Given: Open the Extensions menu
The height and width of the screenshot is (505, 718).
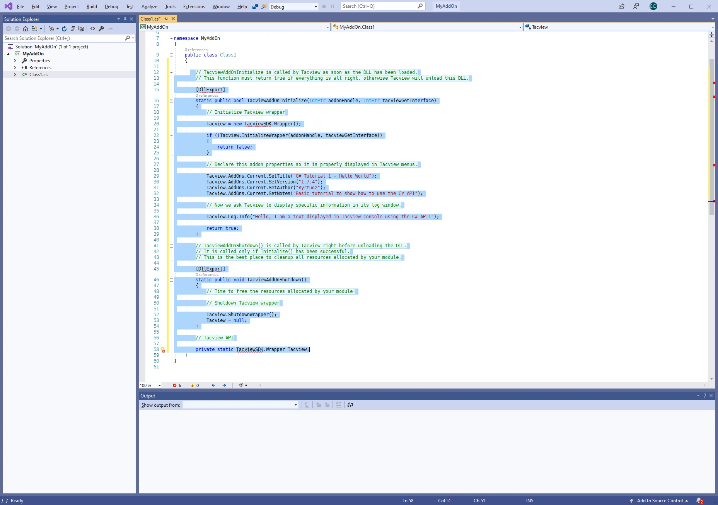Looking at the screenshot, I should (194, 7).
